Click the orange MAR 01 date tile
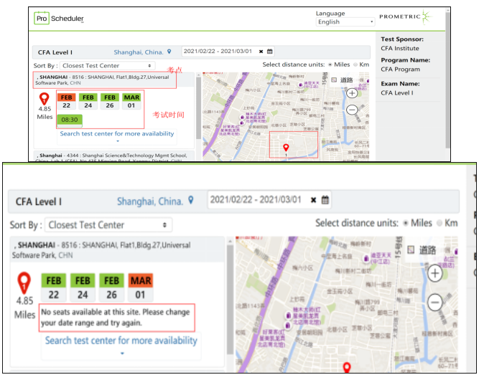 pyautogui.click(x=140, y=280)
